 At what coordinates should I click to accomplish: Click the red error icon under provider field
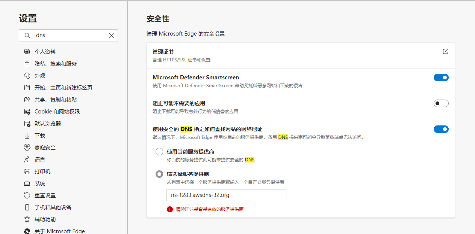pos(170,209)
